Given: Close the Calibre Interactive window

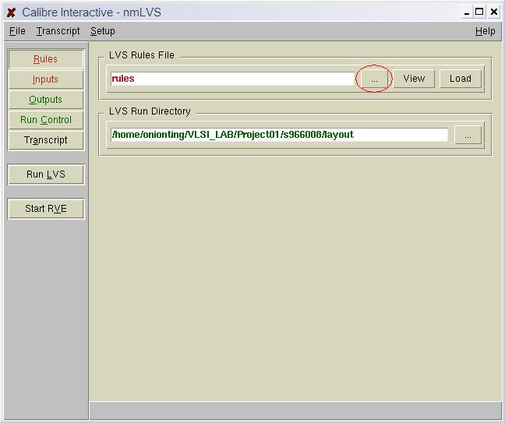Looking at the screenshot, I should (494, 12).
